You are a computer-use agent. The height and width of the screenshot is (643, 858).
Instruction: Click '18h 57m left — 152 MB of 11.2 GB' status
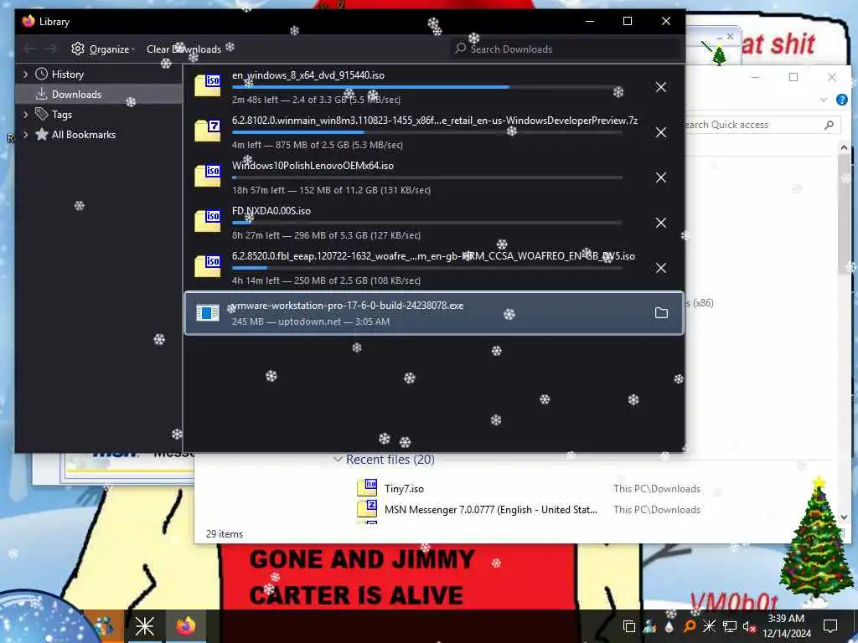pos(331,190)
